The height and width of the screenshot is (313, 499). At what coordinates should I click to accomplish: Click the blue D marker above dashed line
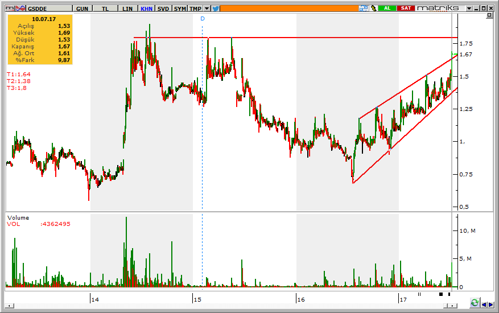(x=203, y=19)
